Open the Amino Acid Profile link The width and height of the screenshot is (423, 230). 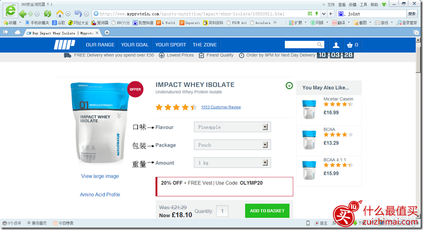[x=100, y=194]
